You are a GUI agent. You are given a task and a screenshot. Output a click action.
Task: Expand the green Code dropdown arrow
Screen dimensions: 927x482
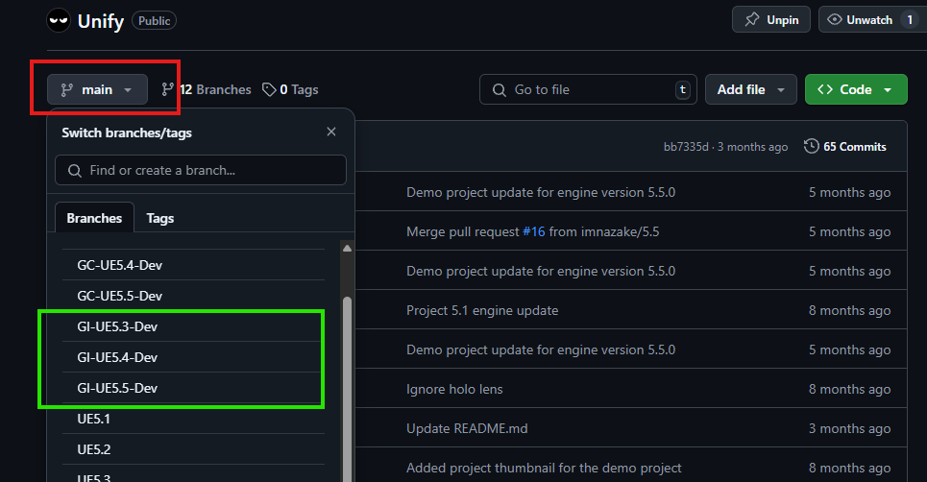[x=888, y=90]
